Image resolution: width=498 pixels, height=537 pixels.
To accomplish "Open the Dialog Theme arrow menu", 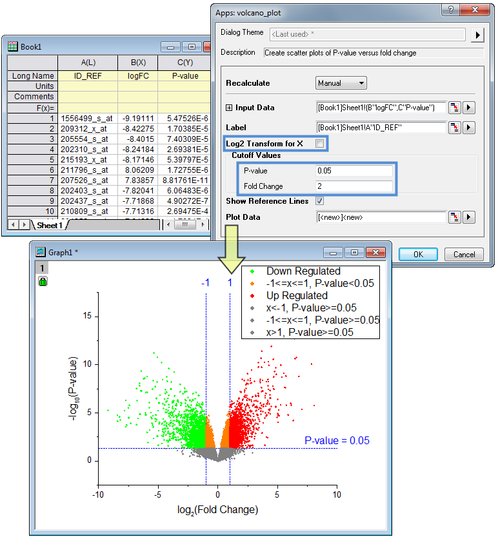I will click(x=477, y=35).
